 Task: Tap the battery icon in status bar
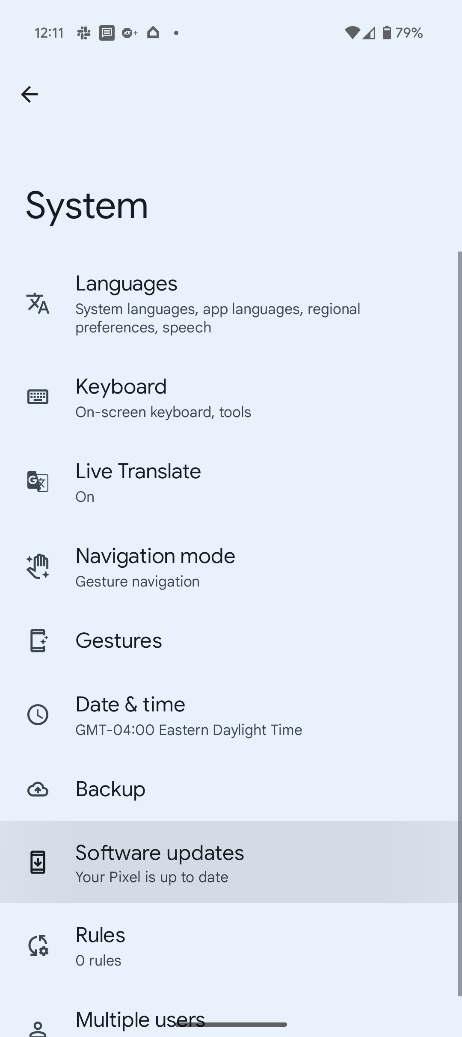387,33
